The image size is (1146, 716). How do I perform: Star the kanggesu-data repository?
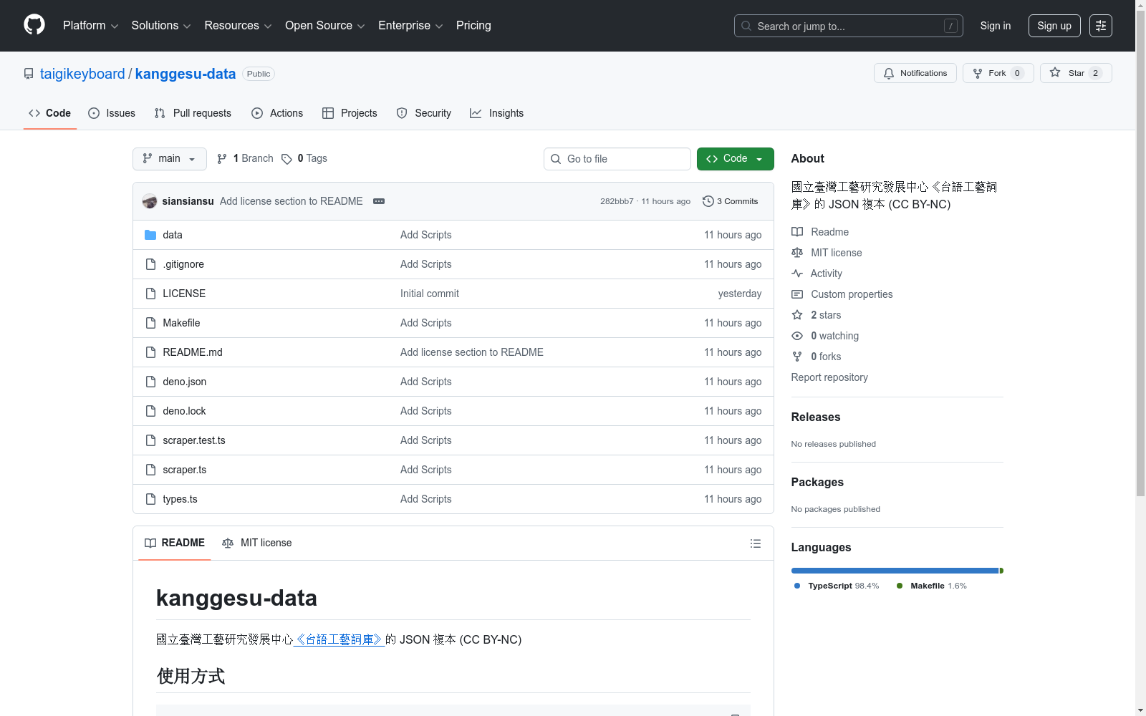[1076, 73]
